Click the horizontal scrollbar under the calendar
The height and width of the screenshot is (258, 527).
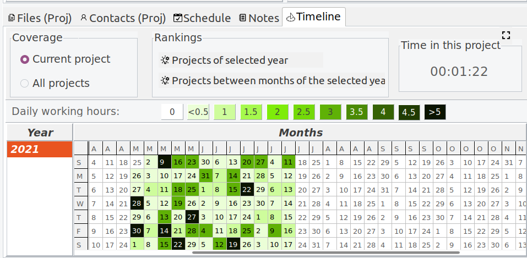click(x=325, y=252)
